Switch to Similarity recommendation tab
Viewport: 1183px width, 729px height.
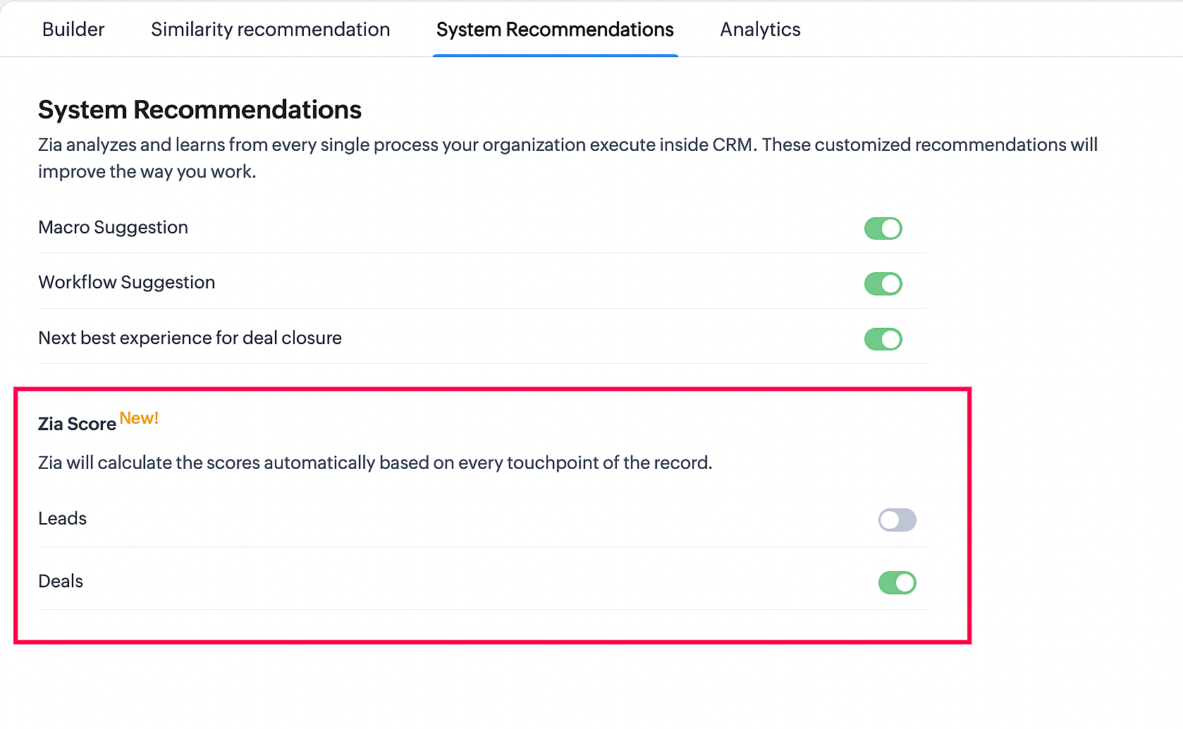(x=270, y=30)
